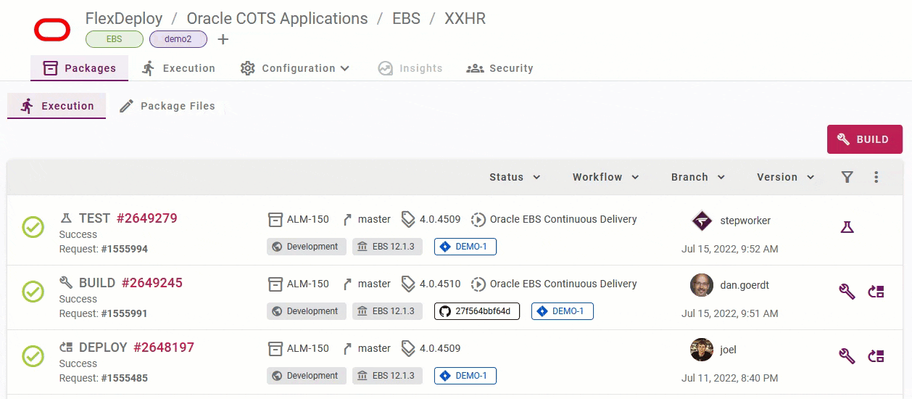Screen dimensions: 912x399
Task: Open DEMO-1 Jira chip in BUILD row
Action: [x=563, y=311]
